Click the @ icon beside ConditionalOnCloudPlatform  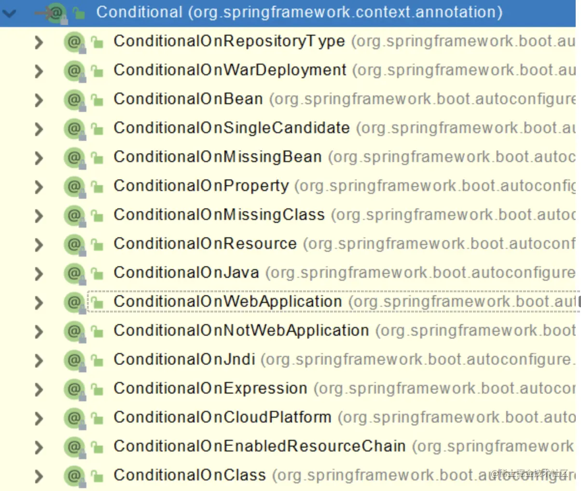[75, 419]
